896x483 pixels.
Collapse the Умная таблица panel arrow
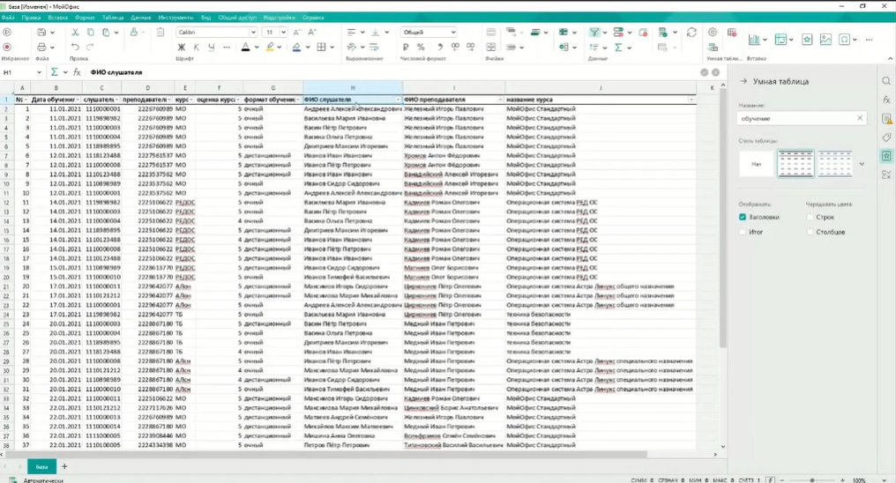[x=743, y=82]
